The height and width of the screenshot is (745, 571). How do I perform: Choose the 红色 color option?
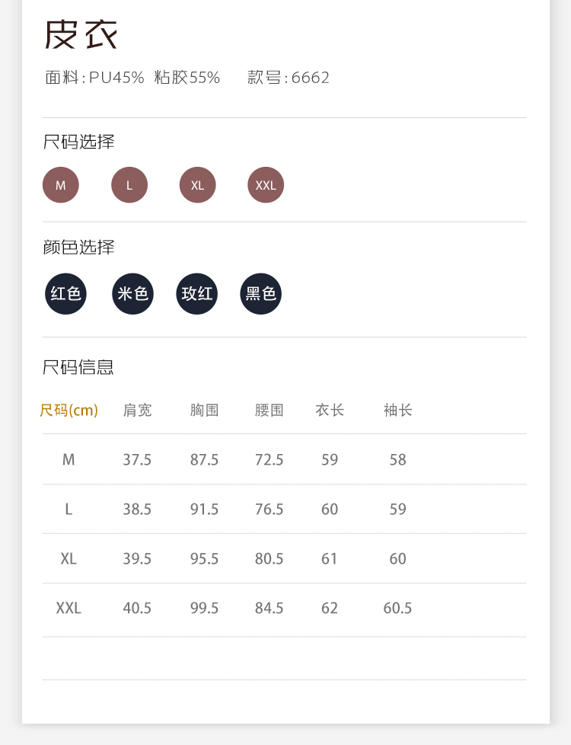[65, 293]
